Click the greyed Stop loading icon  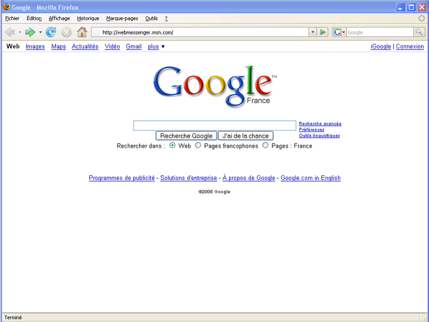[66, 32]
